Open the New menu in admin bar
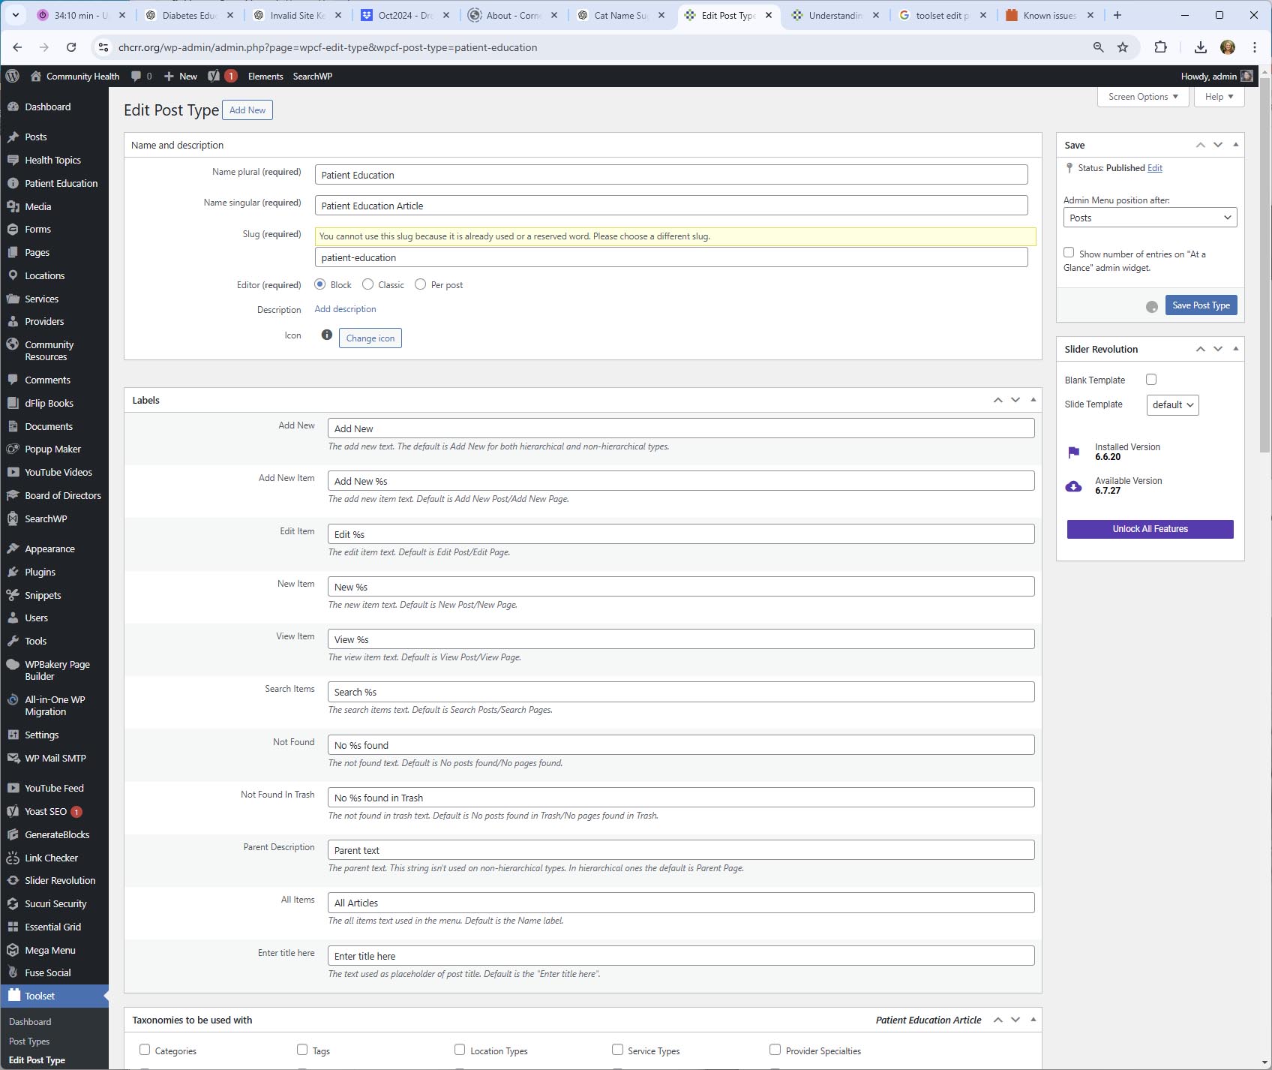 tap(181, 76)
